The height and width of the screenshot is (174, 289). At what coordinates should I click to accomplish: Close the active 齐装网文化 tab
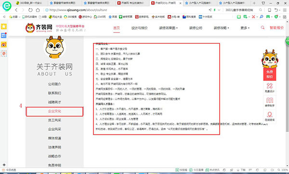[x=181, y=3]
